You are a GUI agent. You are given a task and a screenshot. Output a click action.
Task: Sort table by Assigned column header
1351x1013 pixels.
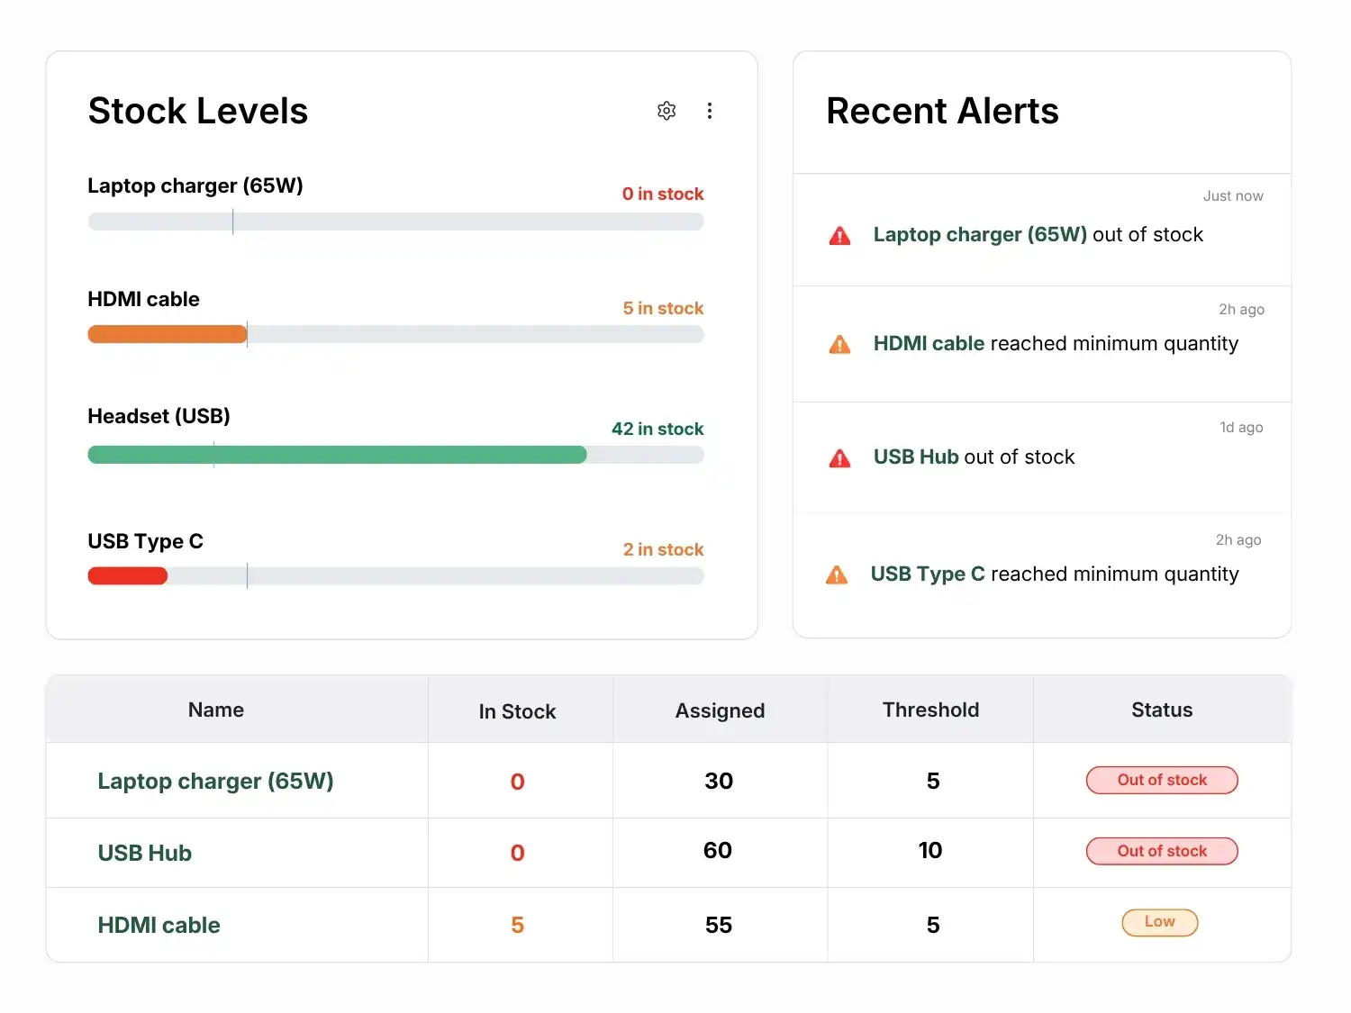pyautogui.click(x=720, y=710)
